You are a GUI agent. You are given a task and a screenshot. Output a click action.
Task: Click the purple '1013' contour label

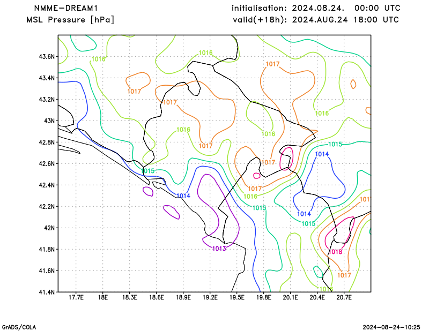219,249
